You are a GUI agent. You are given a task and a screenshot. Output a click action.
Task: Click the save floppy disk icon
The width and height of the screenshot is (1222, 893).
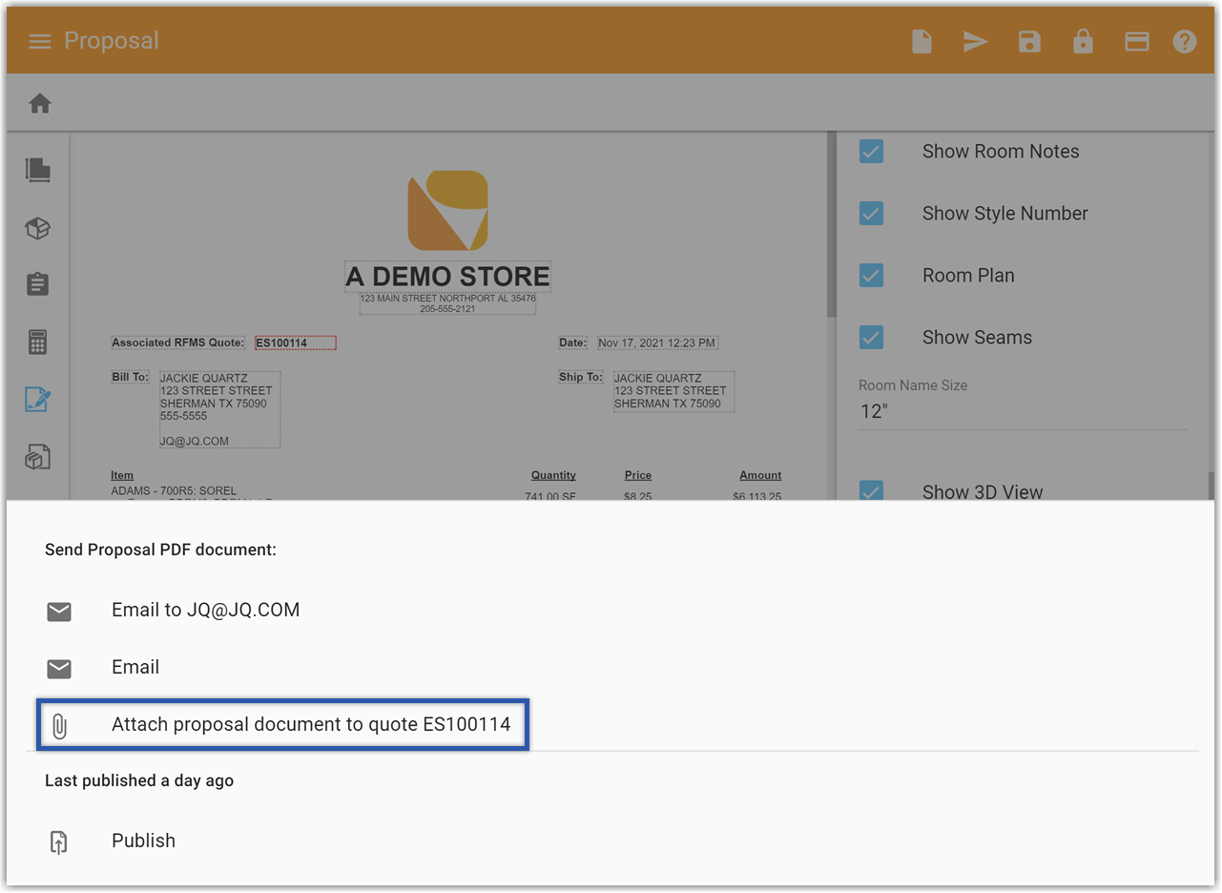pyautogui.click(x=1029, y=41)
